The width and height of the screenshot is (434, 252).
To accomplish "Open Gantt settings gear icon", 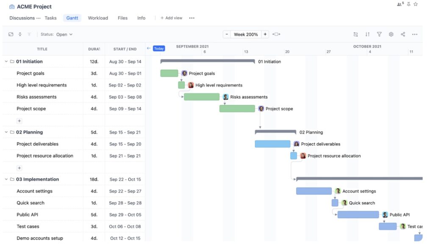I will [391, 34].
